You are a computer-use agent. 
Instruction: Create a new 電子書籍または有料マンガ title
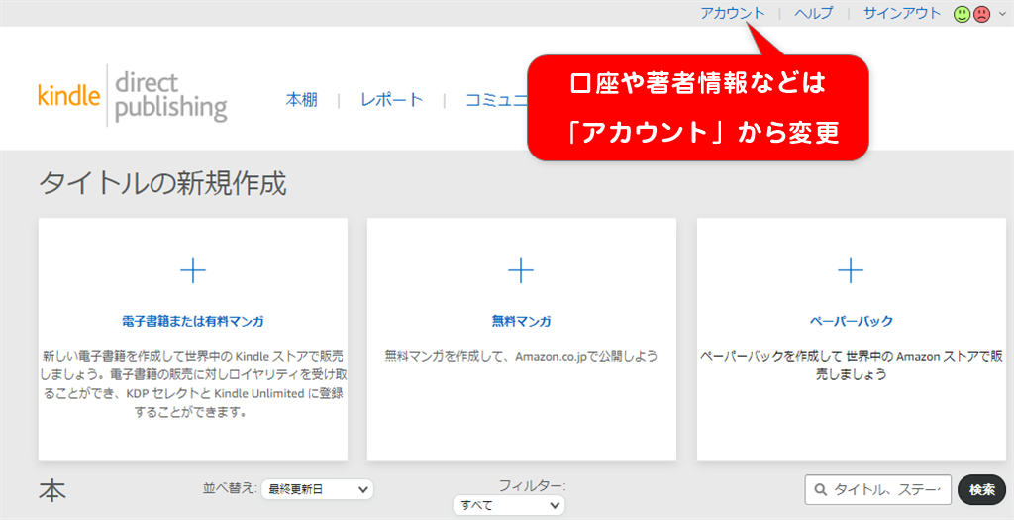click(193, 321)
